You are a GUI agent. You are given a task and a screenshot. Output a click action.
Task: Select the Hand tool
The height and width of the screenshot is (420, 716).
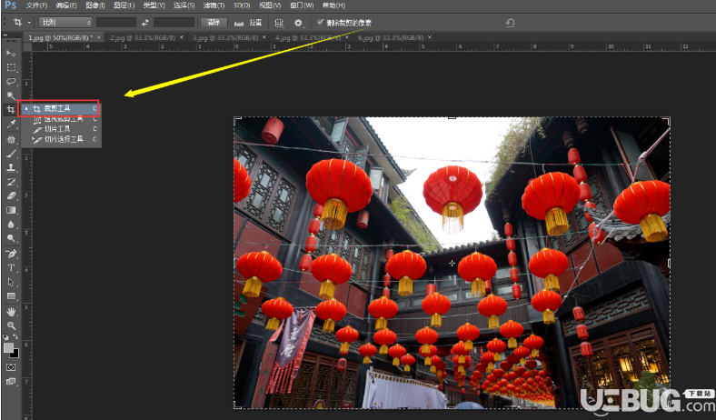click(11, 312)
